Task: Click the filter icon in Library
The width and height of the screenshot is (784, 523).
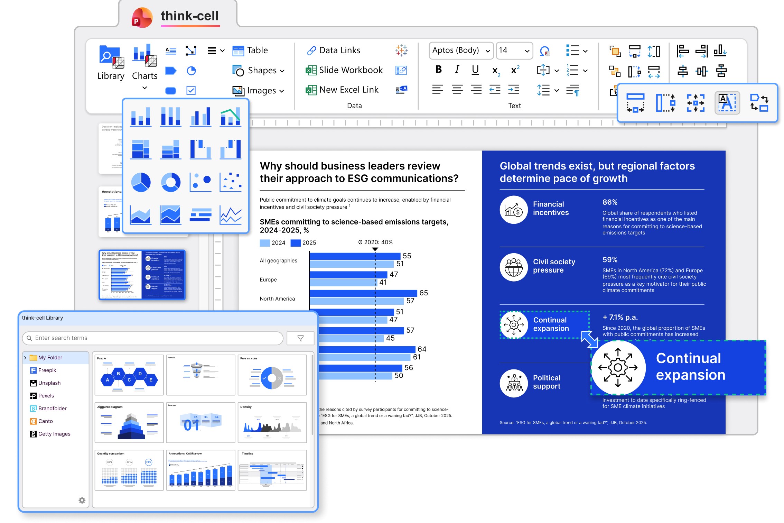Action: point(300,338)
